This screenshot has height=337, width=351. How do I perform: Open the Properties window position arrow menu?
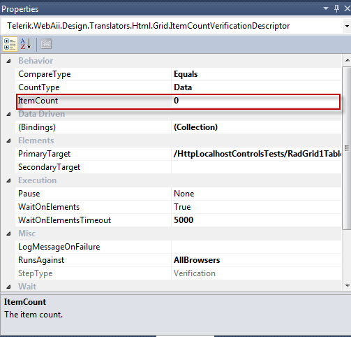[x=326, y=8]
